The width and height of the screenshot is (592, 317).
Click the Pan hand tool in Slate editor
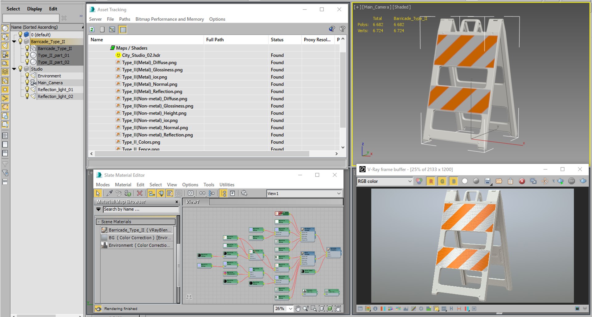point(298,308)
